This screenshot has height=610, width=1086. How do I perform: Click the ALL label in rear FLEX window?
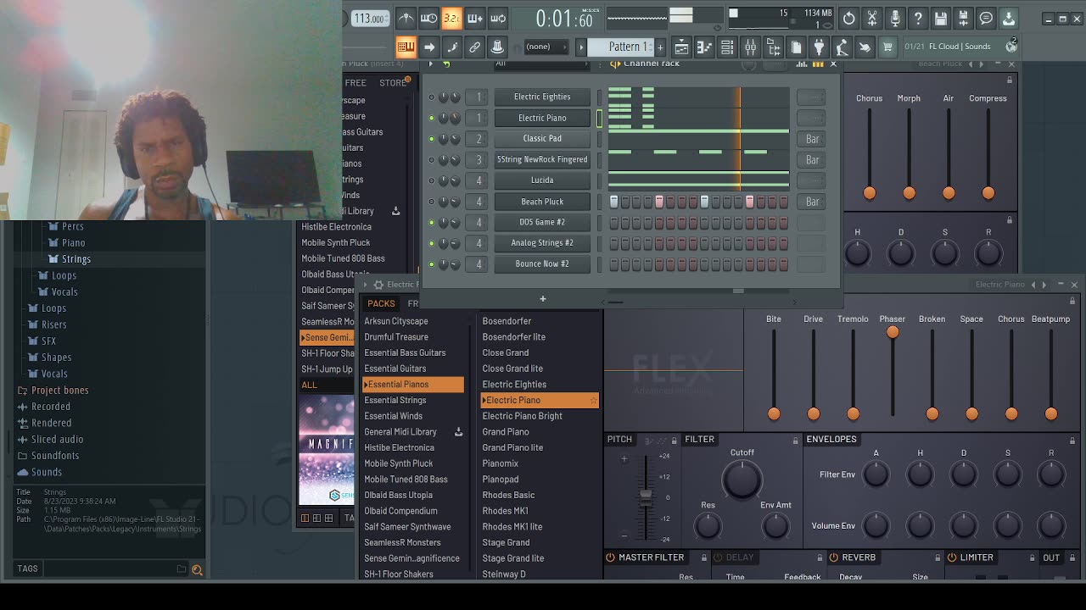point(309,385)
